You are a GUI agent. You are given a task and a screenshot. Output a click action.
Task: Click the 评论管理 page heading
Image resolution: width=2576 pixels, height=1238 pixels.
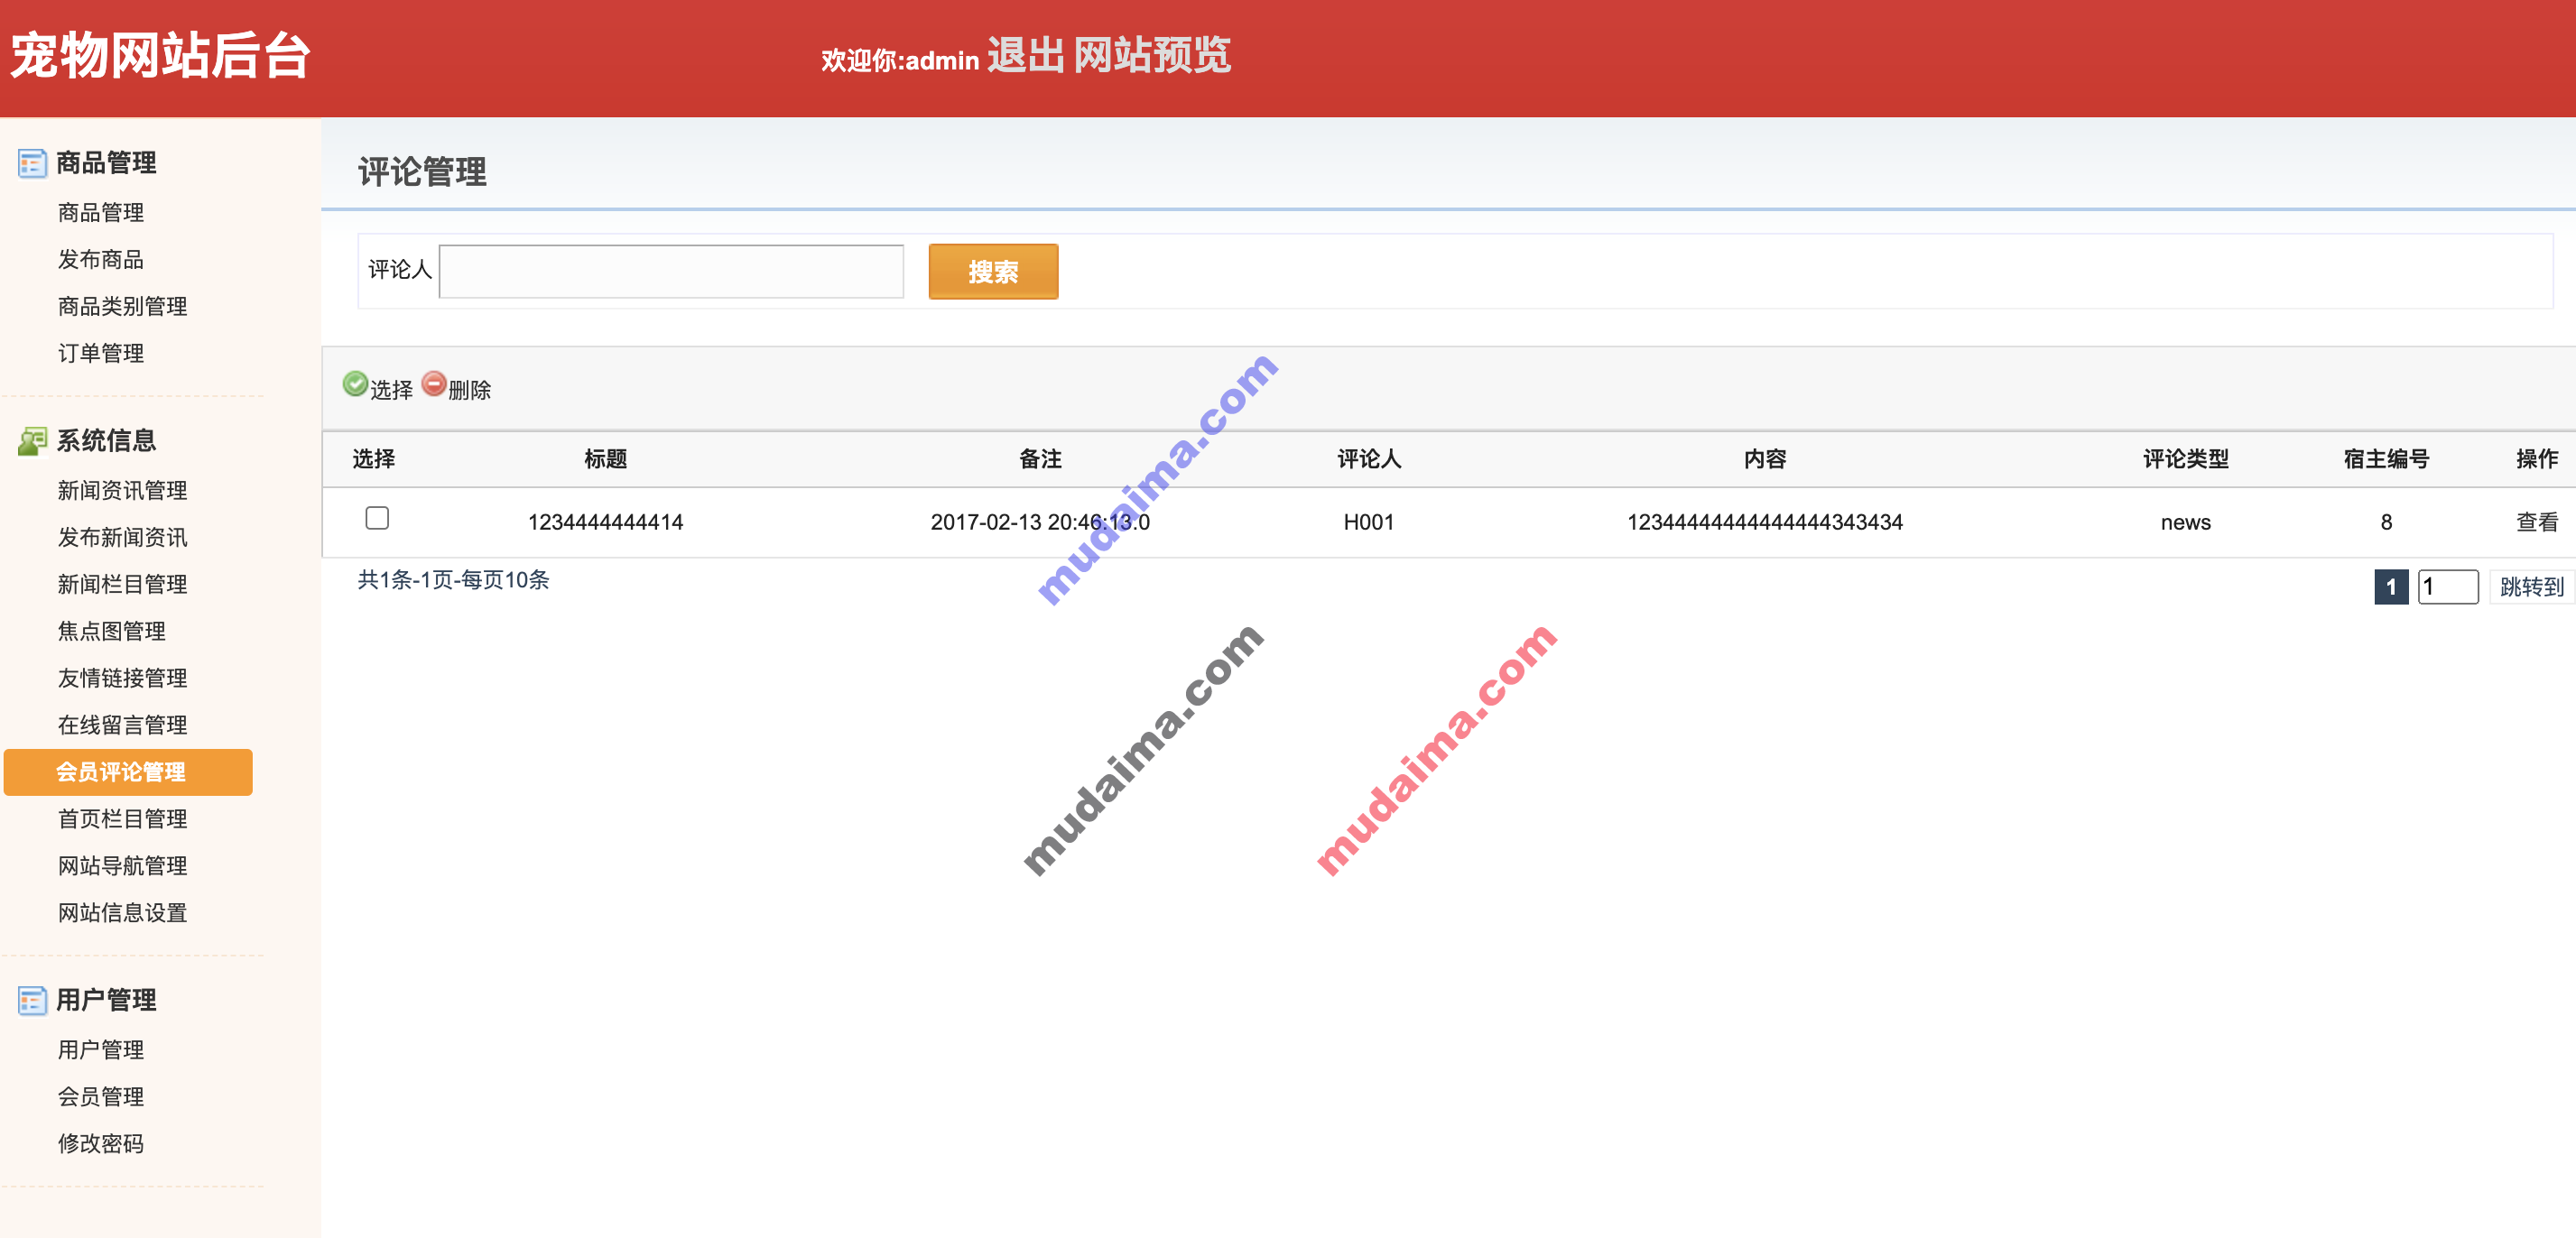coord(422,172)
